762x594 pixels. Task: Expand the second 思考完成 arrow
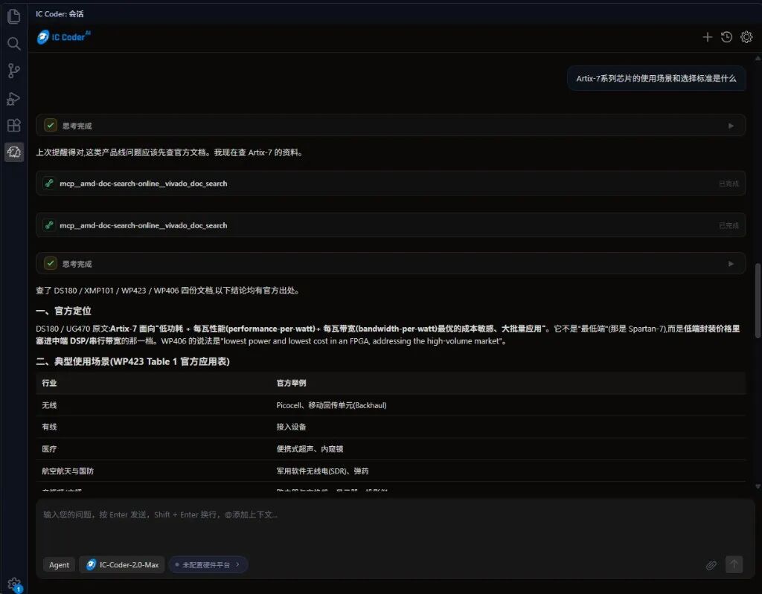(731, 264)
